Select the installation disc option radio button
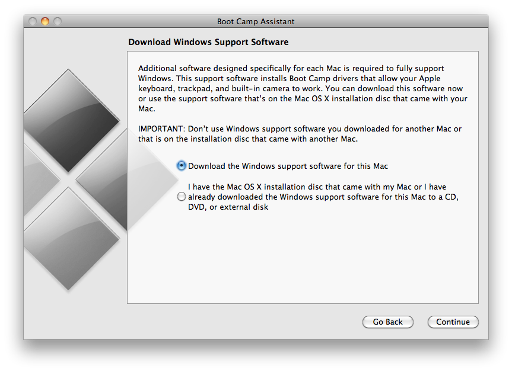The image size is (512, 372). point(181,197)
